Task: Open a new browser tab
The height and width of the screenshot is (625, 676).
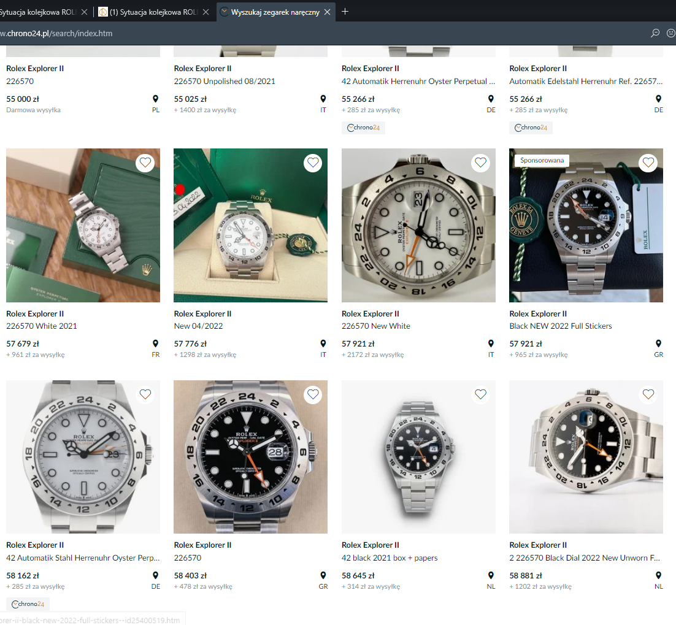Action: click(345, 12)
